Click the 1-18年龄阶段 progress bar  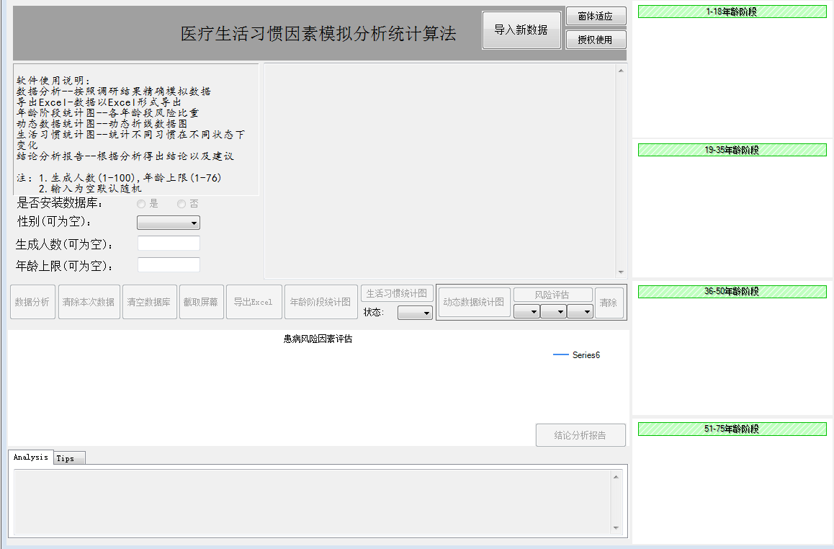point(732,12)
